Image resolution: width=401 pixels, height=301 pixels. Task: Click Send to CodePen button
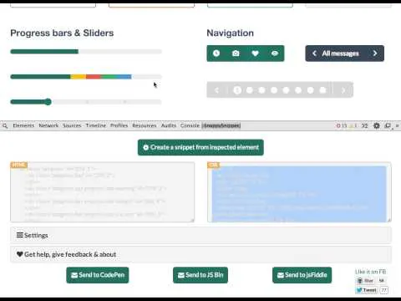pos(98,275)
